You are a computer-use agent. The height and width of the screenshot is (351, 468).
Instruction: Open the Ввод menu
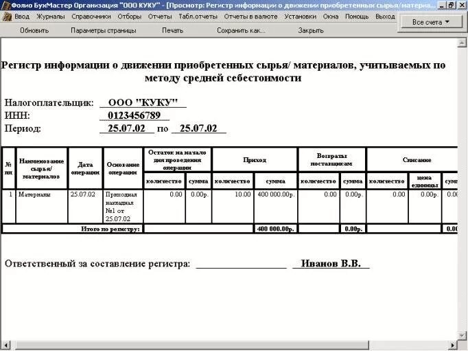[22, 16]
